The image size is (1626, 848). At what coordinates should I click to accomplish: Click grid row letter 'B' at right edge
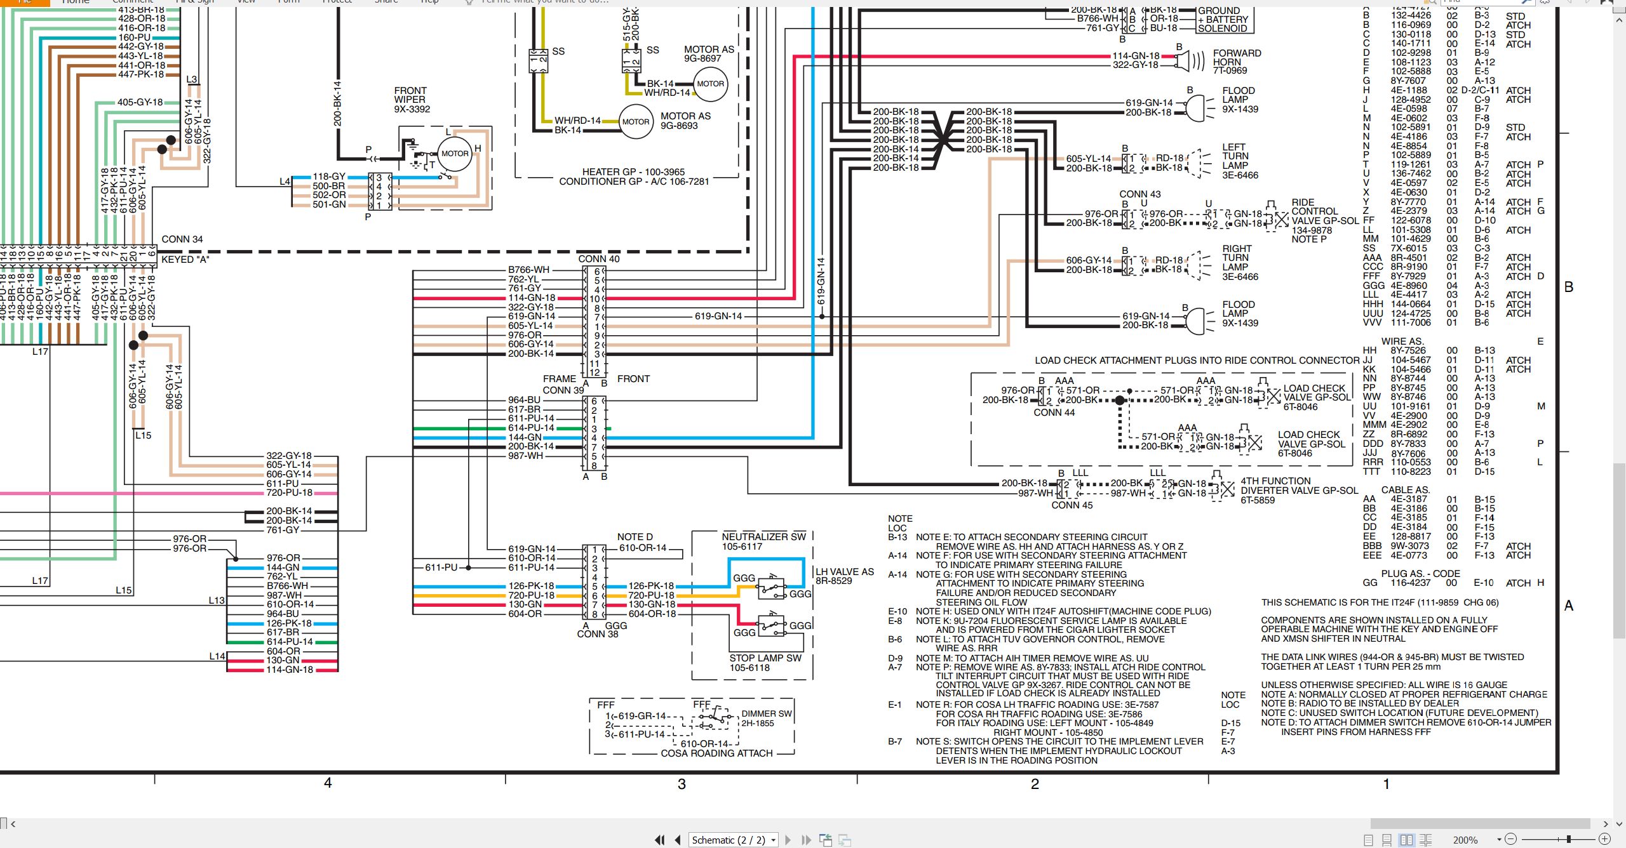1569,287
